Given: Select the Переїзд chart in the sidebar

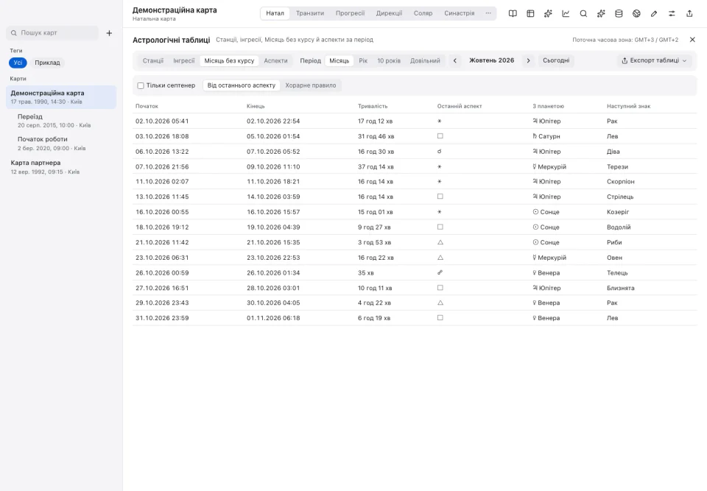Looking at the screenshot, I should [x=61, y=121].
